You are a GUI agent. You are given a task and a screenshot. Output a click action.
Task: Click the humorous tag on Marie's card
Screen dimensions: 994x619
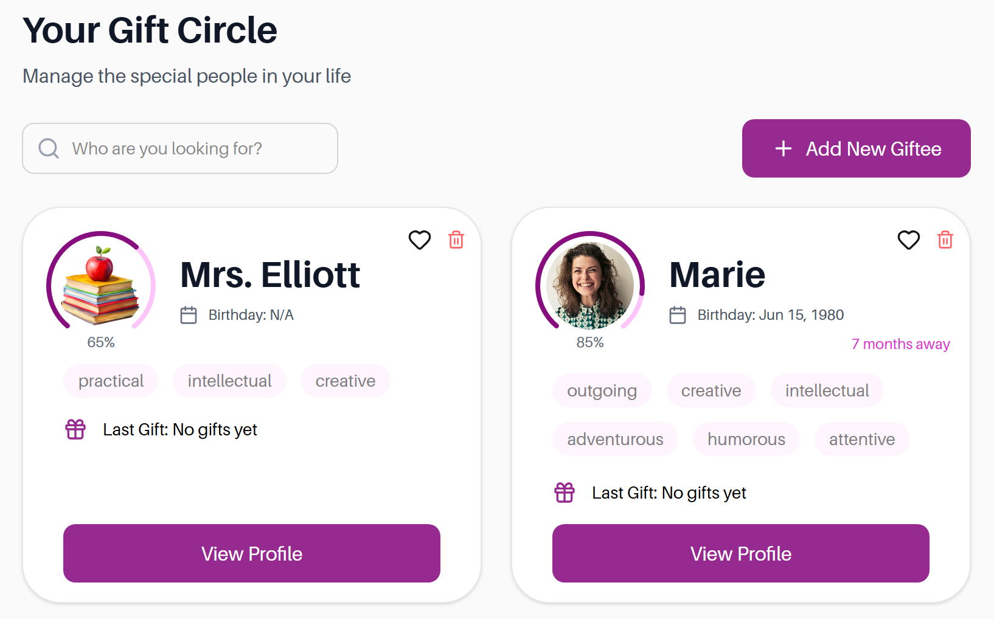[x=746, y=439]
